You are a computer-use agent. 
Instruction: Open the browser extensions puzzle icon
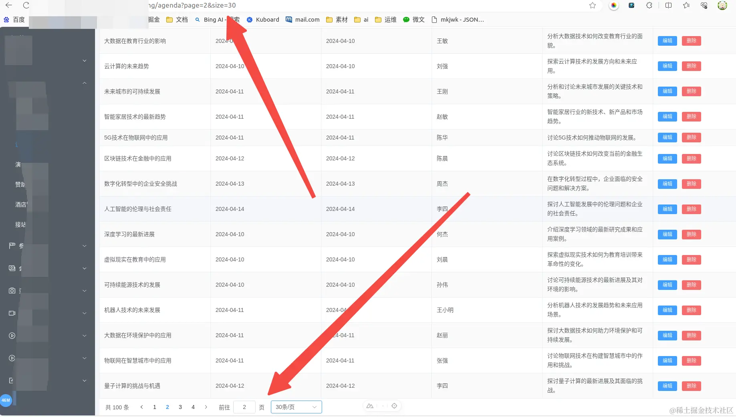649,5
